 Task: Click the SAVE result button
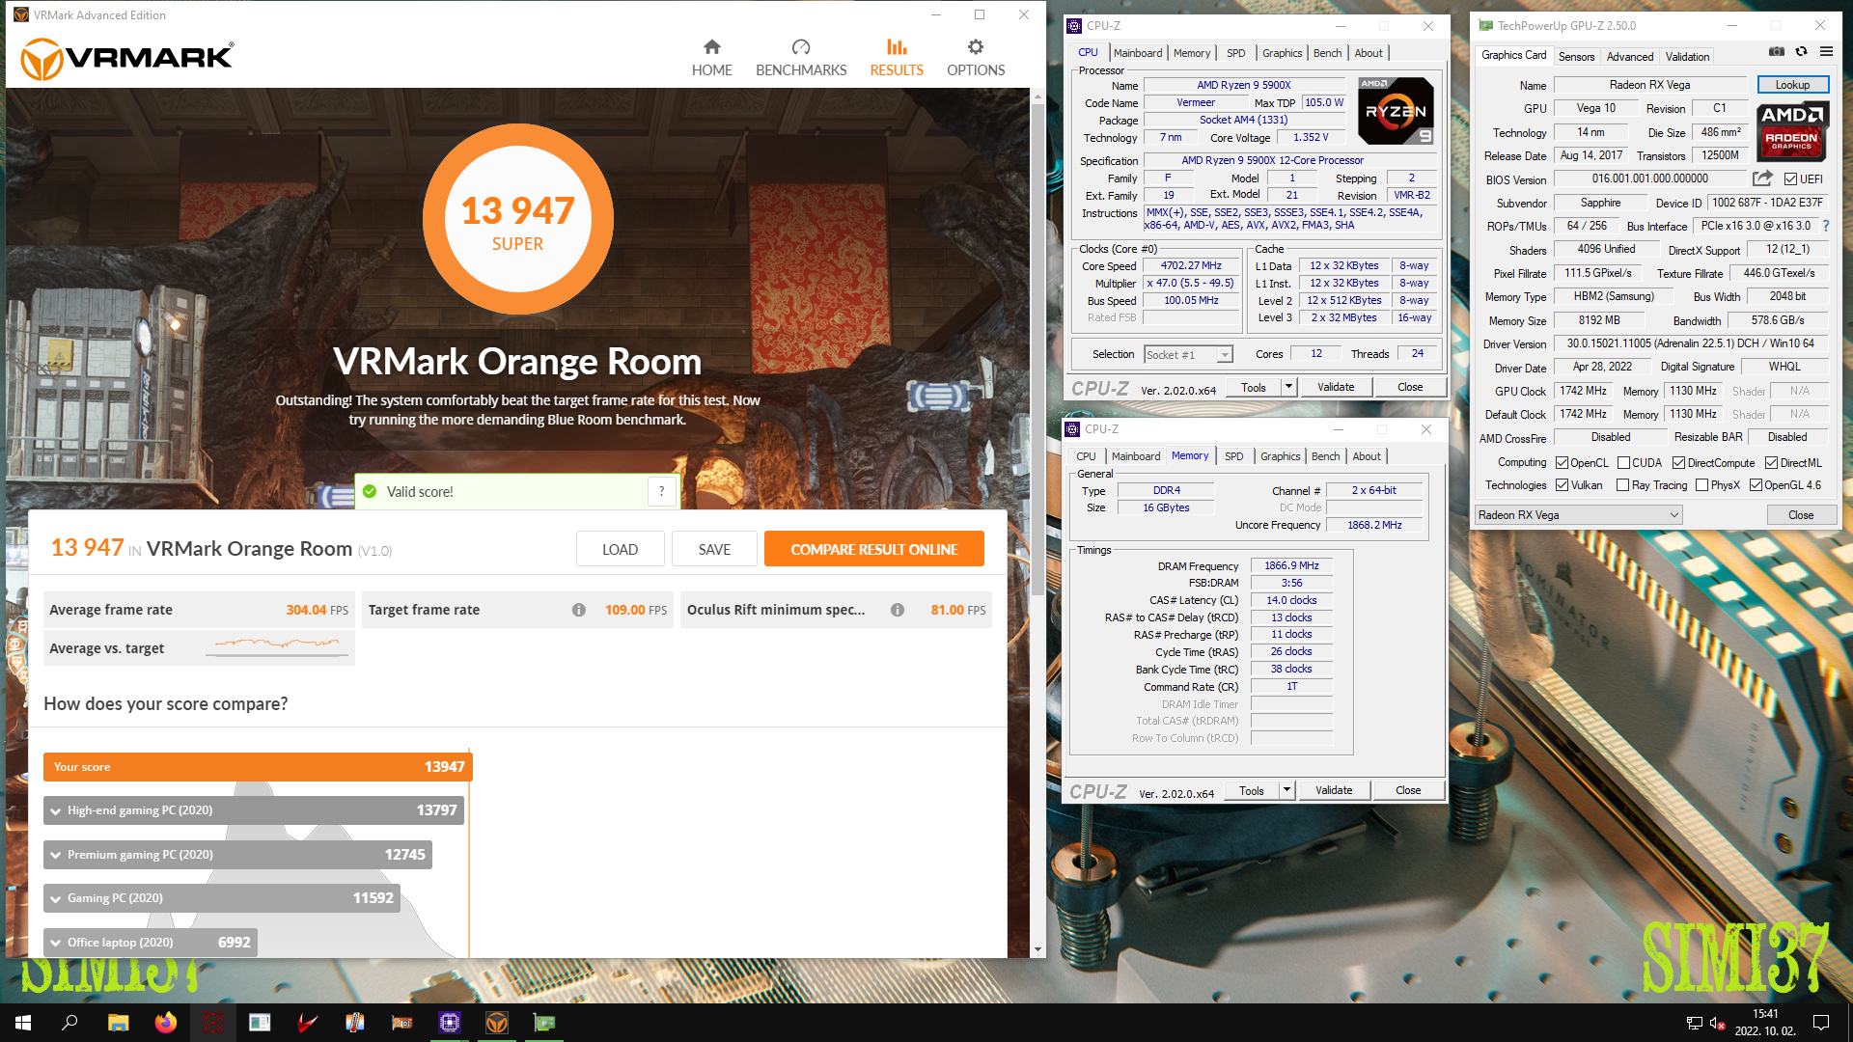coord(714,549)
